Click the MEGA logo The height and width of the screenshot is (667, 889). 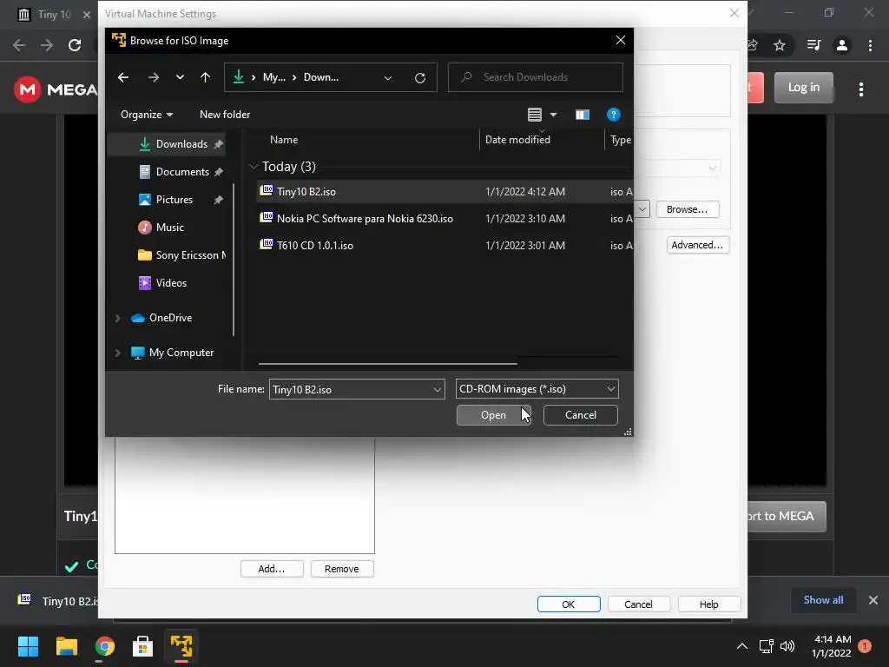tap(56, 89)
